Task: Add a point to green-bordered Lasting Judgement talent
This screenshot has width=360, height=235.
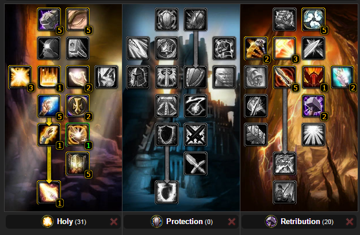Action: click(x=78, y=135)
